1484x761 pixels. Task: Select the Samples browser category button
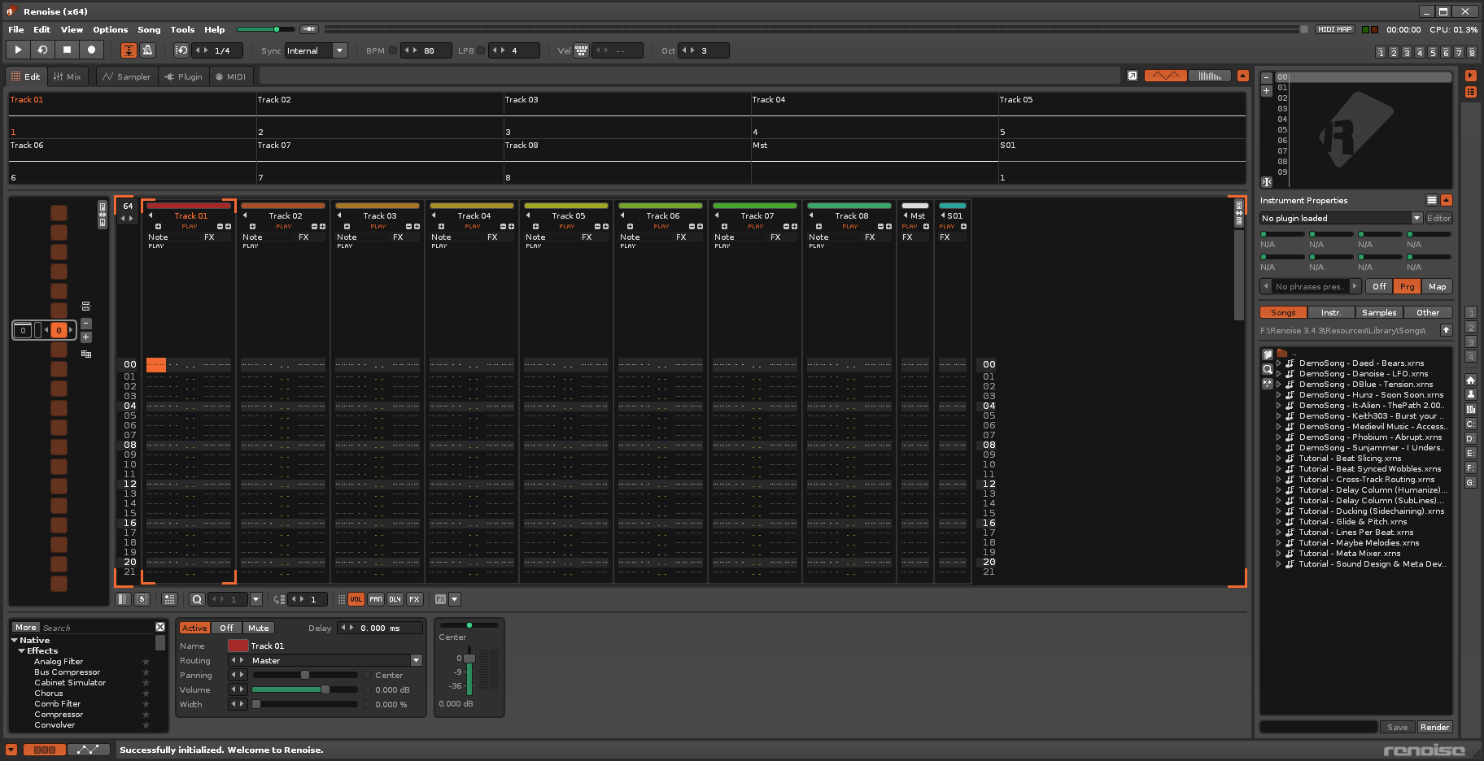tap(1378, 312)
